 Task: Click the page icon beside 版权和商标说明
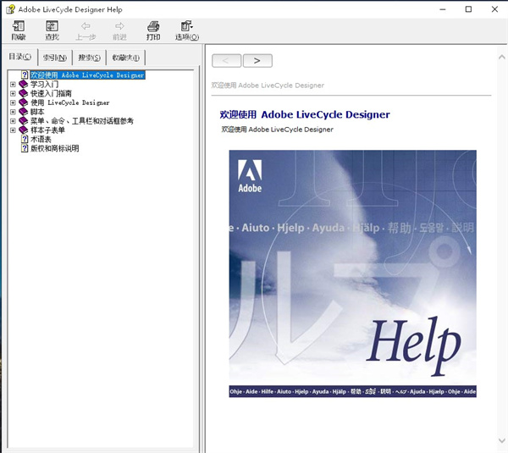click(25, 148)
